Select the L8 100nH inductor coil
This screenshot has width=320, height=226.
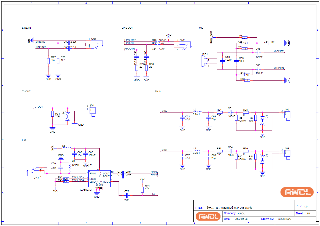(x=69, y=168)
